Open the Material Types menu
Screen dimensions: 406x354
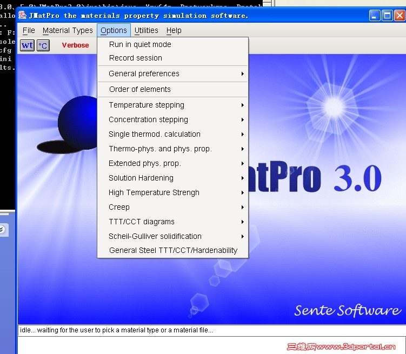pyautogui.click(x=68, y=30)
